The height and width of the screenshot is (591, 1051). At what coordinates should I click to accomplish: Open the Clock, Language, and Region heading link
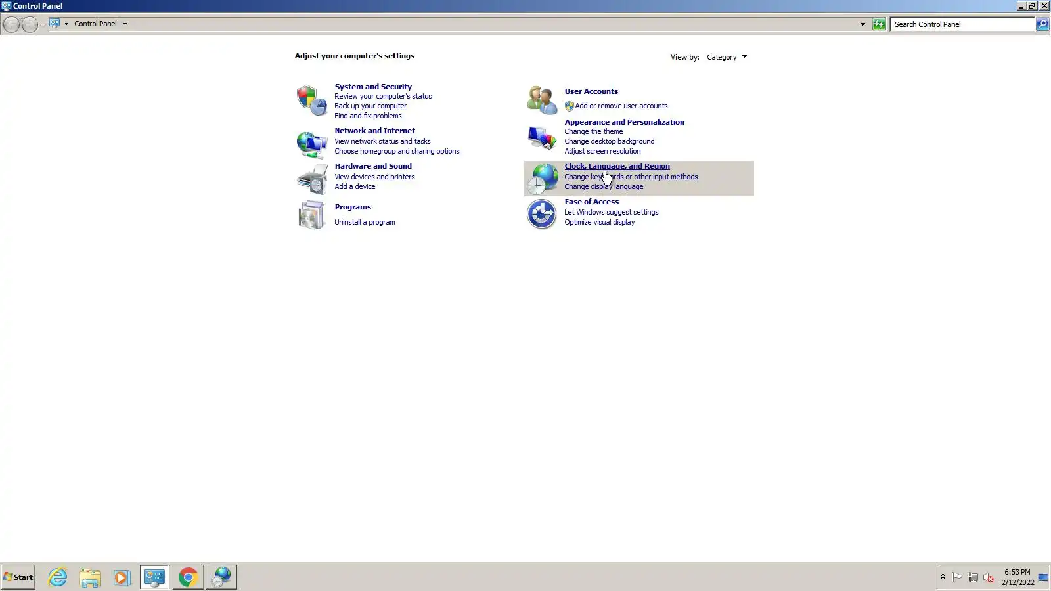pyautogui.click(x=617, y=166)
